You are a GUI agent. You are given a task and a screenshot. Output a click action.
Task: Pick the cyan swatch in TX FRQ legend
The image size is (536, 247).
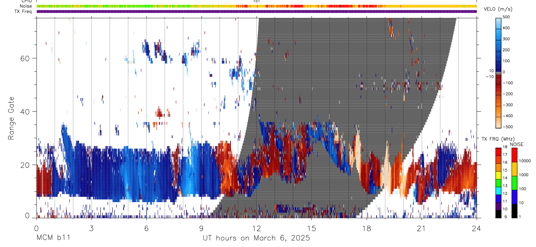point(498,190)
